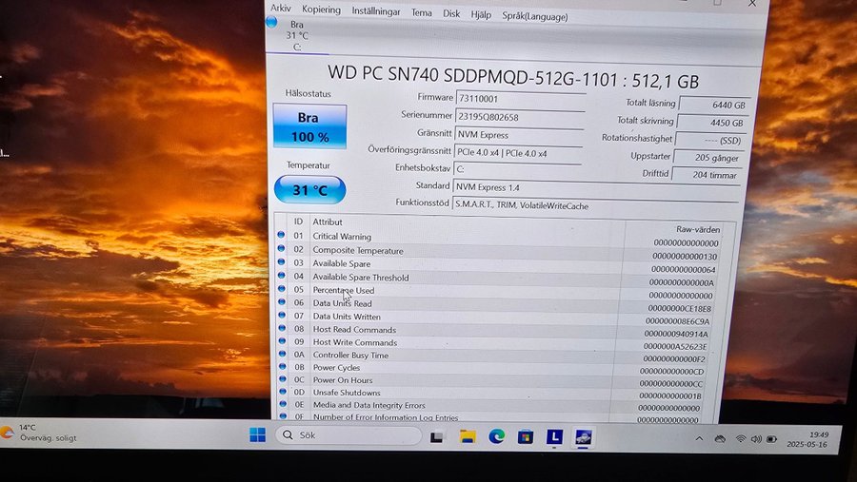Click the Bra 100 % health status button
Image resolution: width=857 pixels, height=482 pixels.
309,126
